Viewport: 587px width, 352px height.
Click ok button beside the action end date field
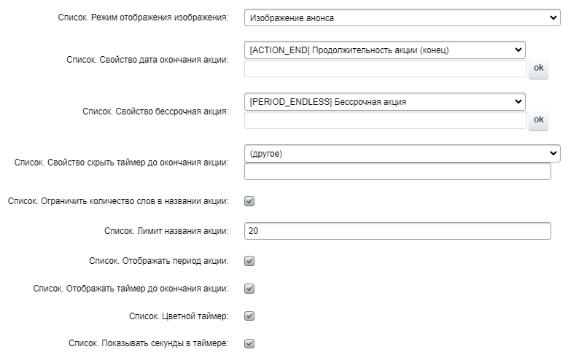tap(539, 69)
